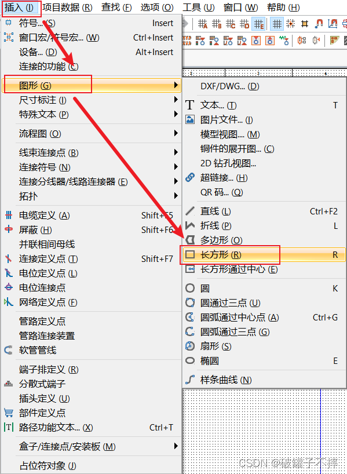Click the boxed icon with circle and red upward marker
The width and height of the screenshot is (347, 474).
pos(270,41)
